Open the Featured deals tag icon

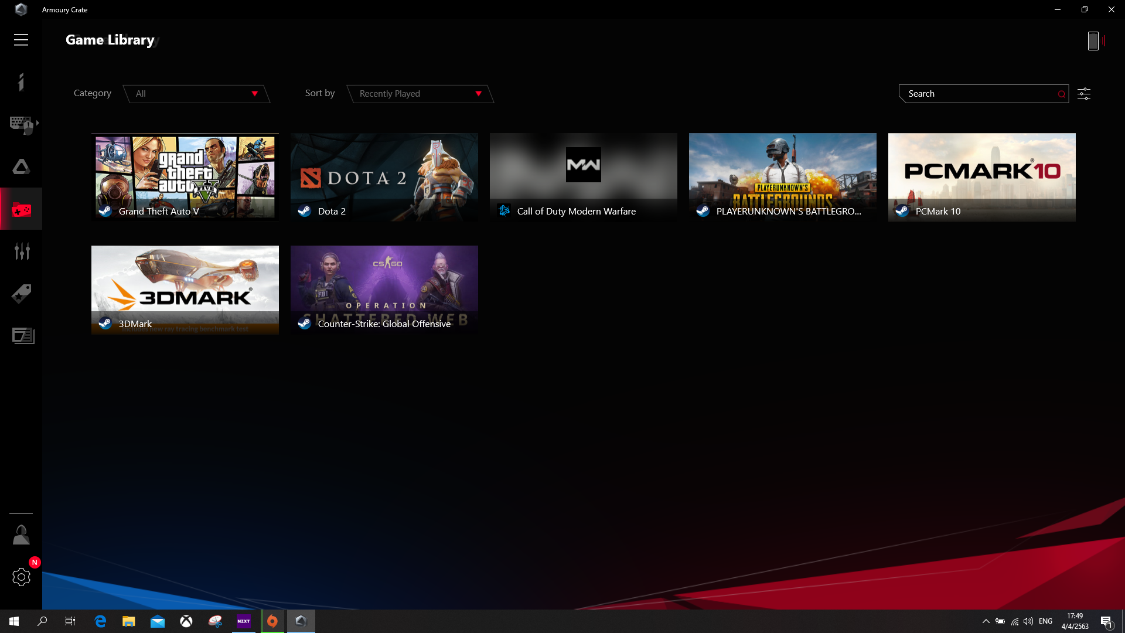tap(22, 294)
